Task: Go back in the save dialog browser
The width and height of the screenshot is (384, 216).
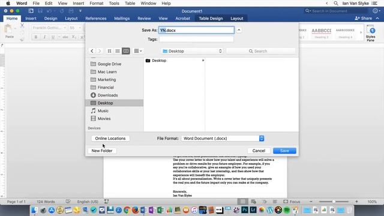Action: click(x=92, y=51)
